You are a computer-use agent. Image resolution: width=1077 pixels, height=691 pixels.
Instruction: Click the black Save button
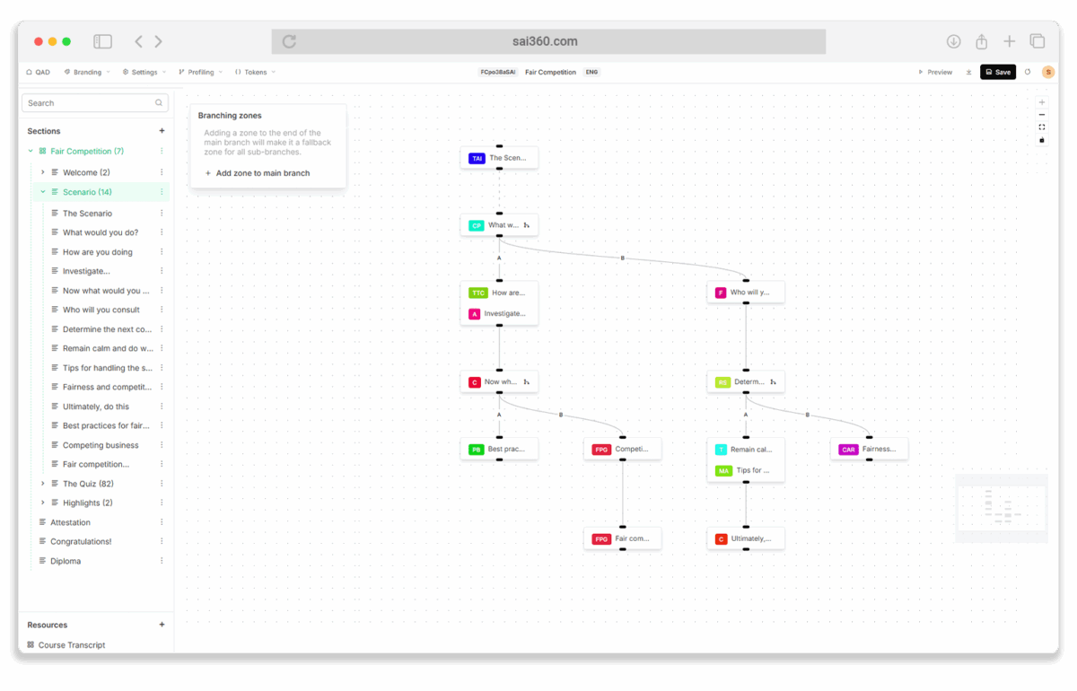[997, 73]
